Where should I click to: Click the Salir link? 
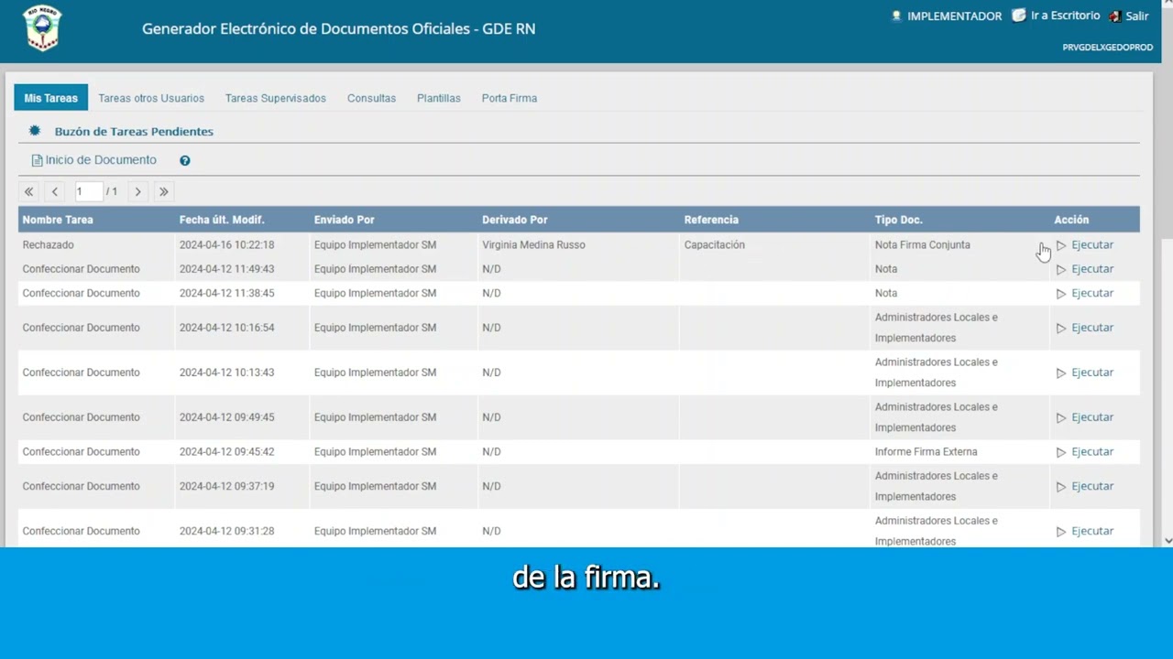click(1137, 16)
